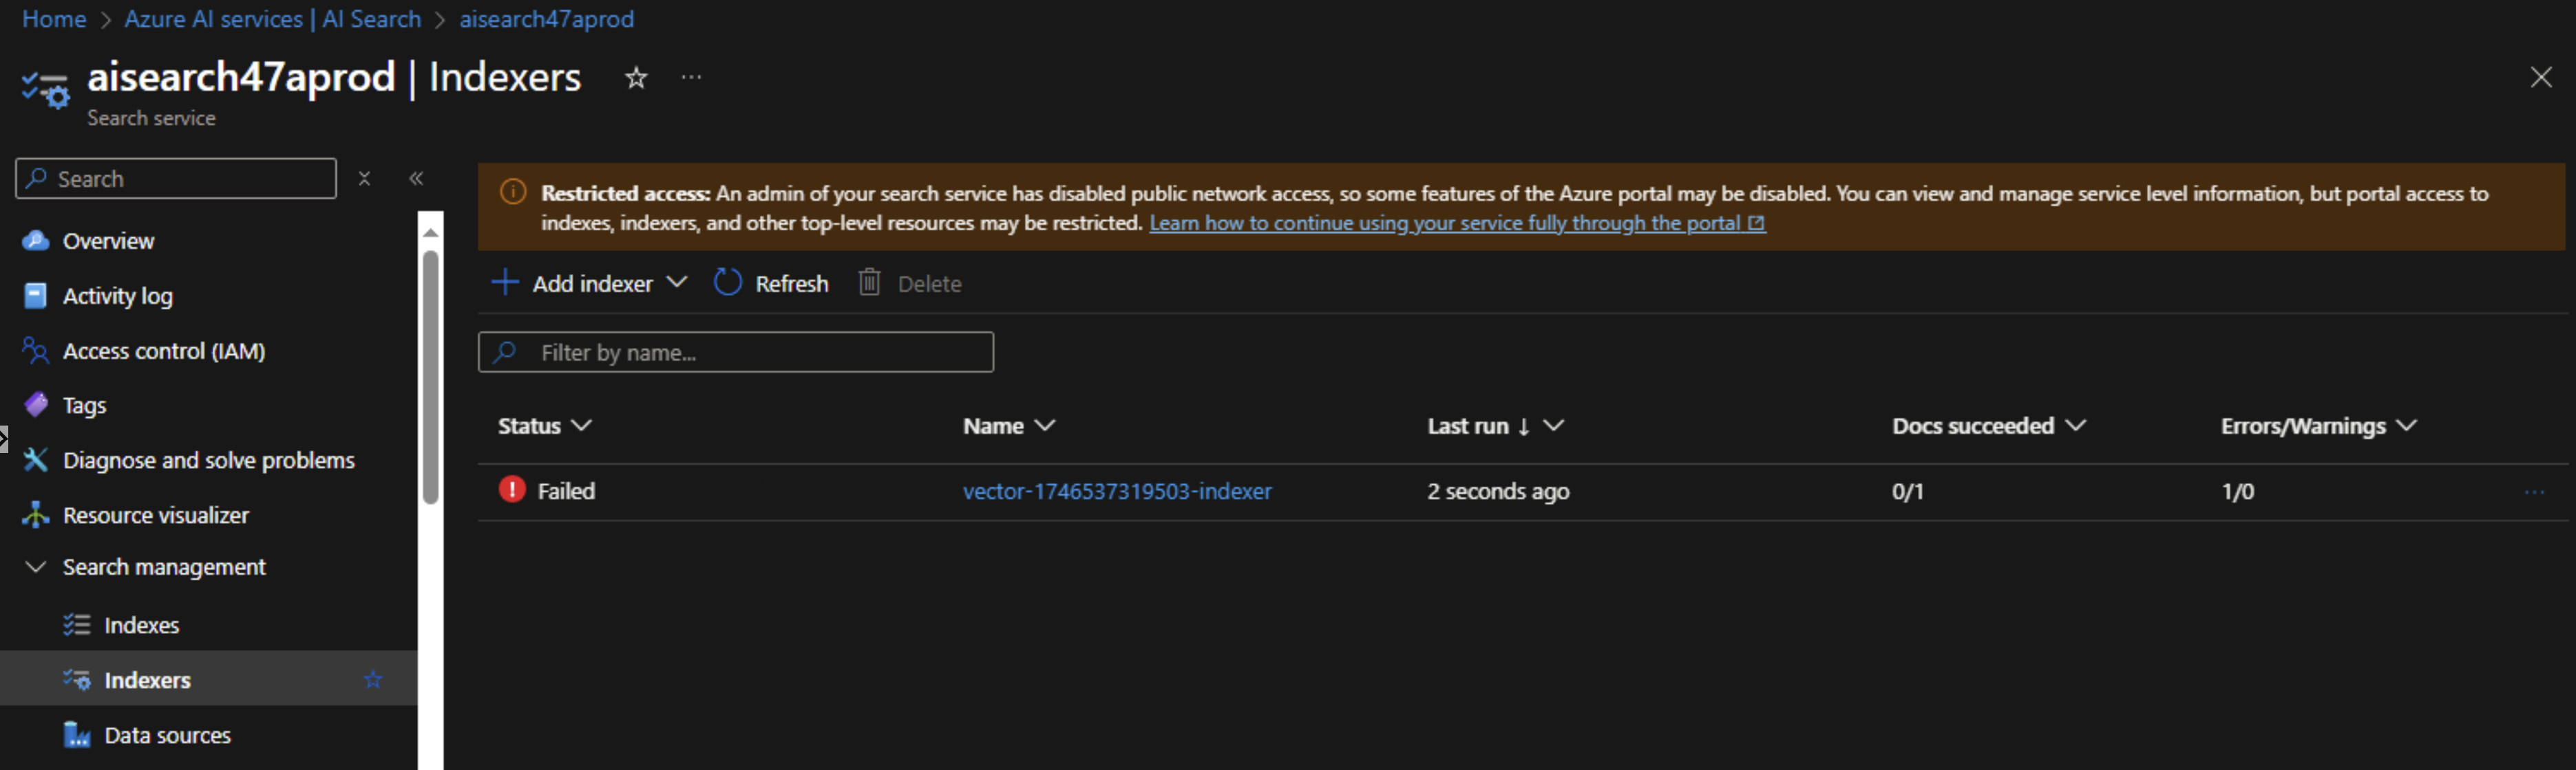The width and height of the screenshot is (2576, 770).
Task: Collapse the Search management section
Action: click(x=36, y=567)
